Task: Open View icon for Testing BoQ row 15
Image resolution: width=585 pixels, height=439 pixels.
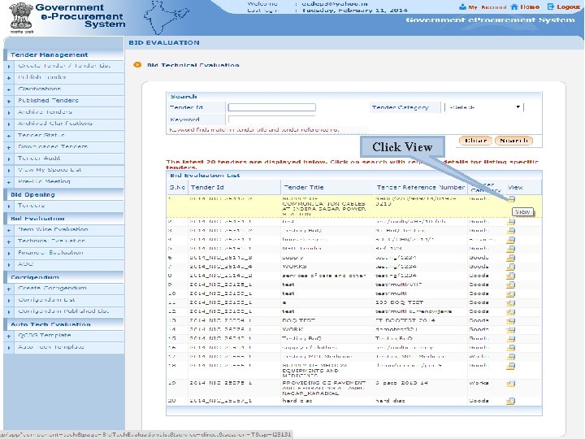Action: tap(511, 338)
